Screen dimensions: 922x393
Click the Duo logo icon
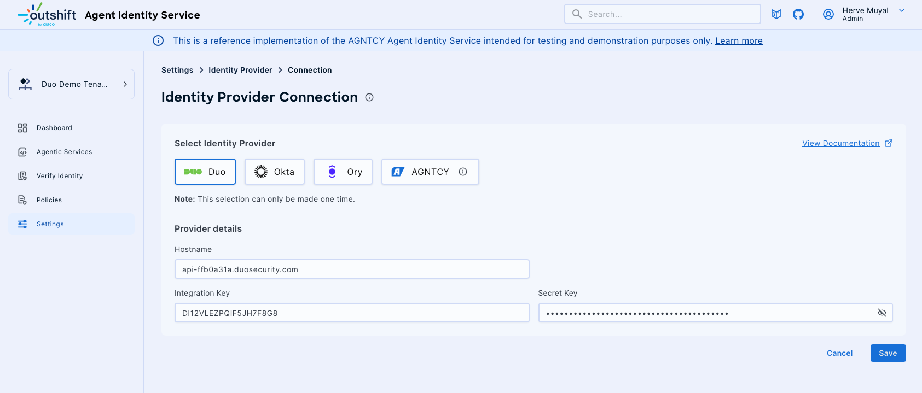[193, 172]
